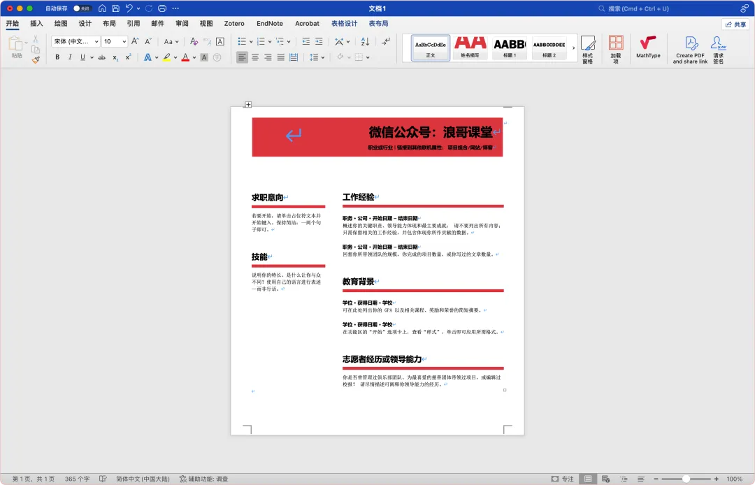This screenshot has height=485, width=755.
Task: Apply the Heading 1 style
Action: tap(510, 48)
